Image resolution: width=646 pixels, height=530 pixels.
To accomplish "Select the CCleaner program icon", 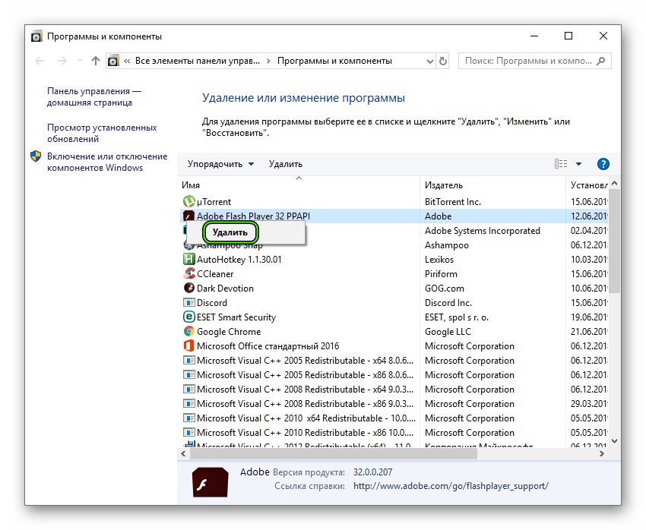I will tap(188, 273).
